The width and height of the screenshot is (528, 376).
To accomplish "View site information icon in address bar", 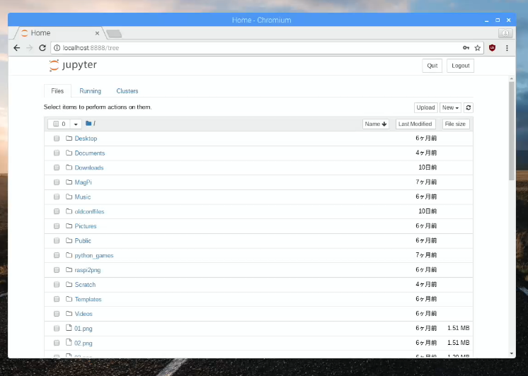I will tap(57, 48).
